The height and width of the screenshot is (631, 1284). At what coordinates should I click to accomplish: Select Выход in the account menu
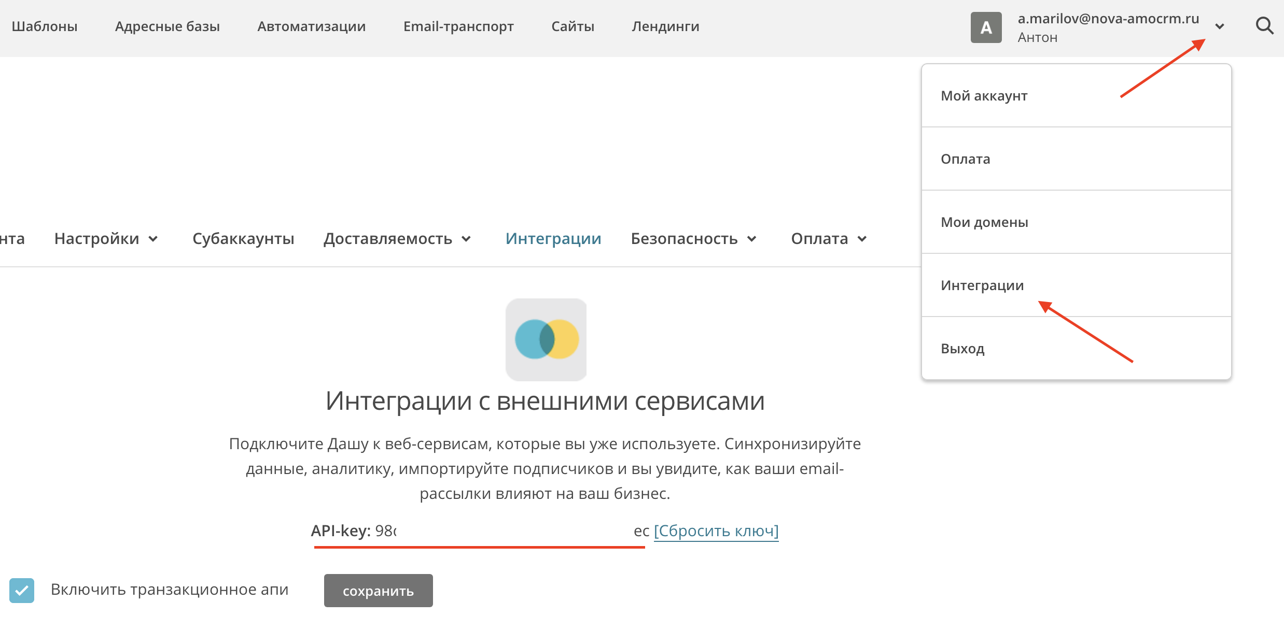(x=962, y=349)
